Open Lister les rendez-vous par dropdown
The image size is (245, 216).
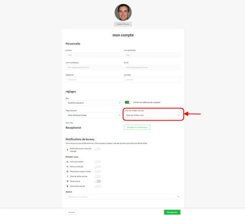point(152,115)
